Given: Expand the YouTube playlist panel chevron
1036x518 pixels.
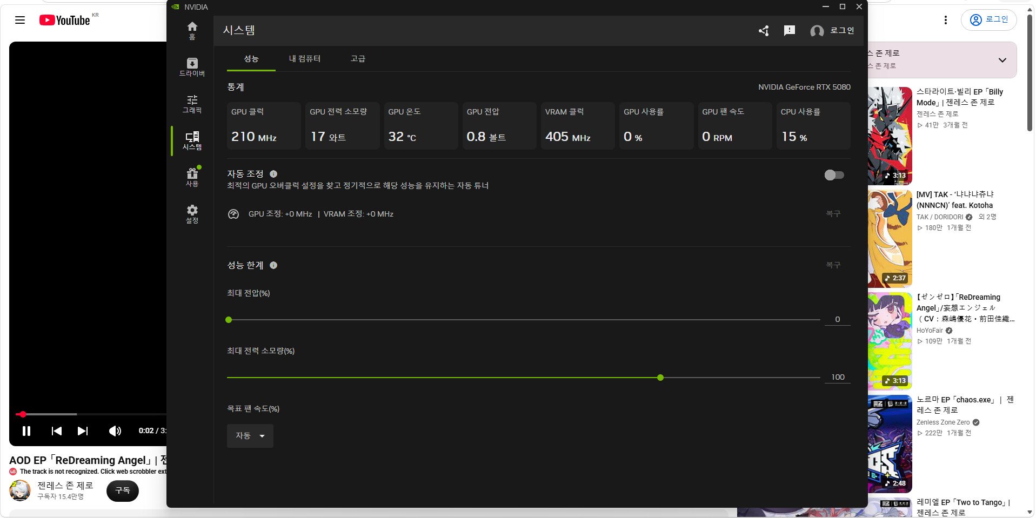Looking at the screenshot, I should pos(1002,60).
